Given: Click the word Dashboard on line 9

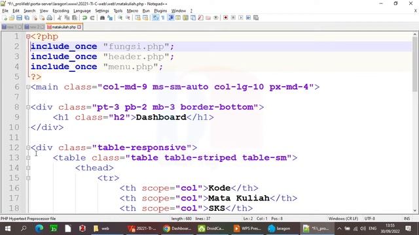Looking at the screenshot, I should tap(161, 117).
